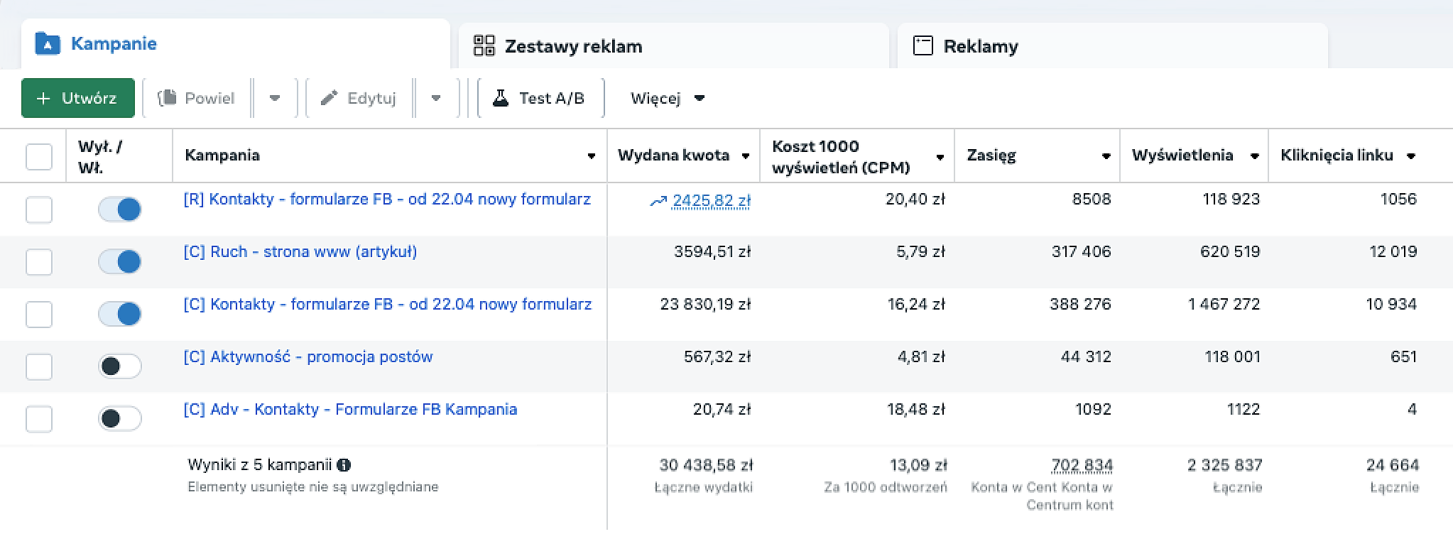Open the [C] Kontakty - formularze FB campaign link

[387, 305]
